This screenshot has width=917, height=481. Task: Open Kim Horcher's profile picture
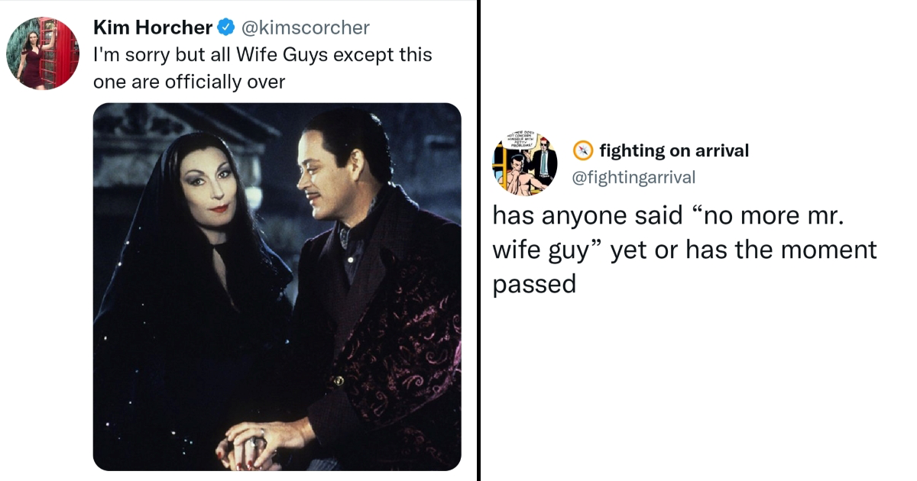44,50
